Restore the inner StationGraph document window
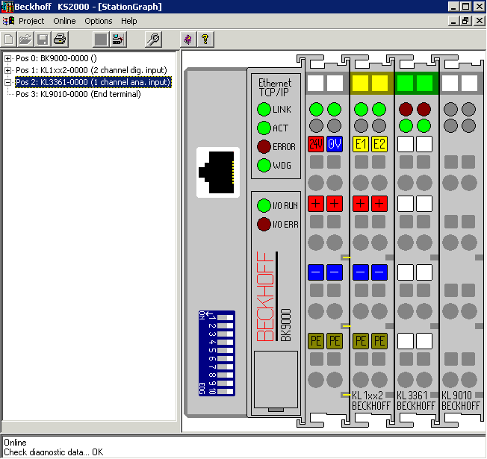487x459 pixels. (x=465, y=21)
